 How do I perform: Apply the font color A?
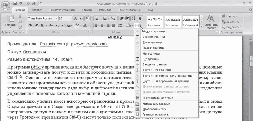pyautogui.click(x=85, y=26)
